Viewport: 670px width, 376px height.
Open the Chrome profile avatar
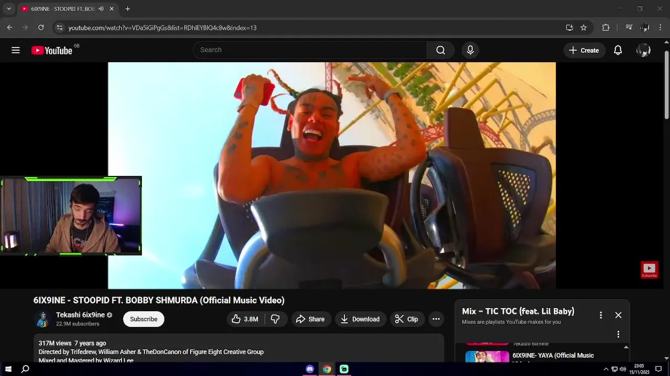click(645, 28)
